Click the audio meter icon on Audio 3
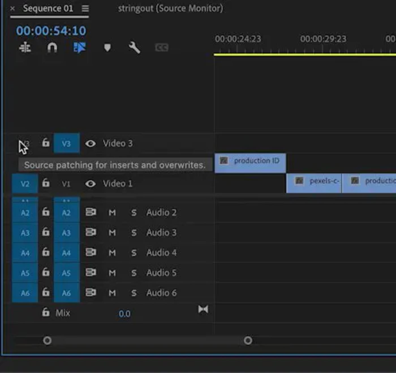The image size is (396, 373). point(91,232)
